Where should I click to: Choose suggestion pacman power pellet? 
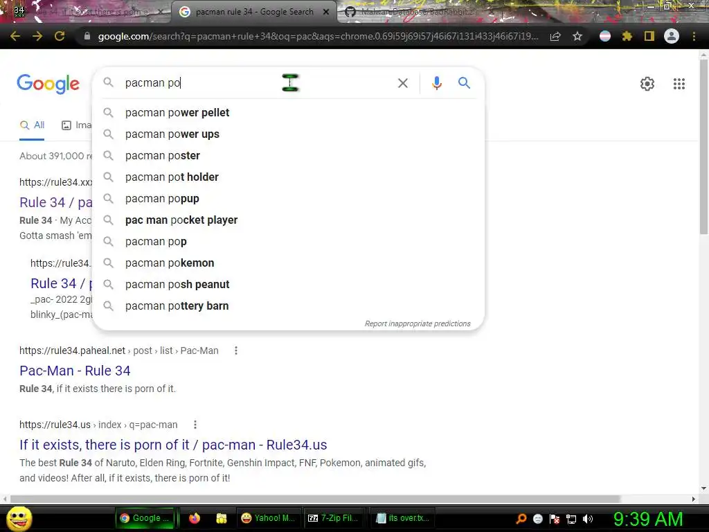(288, 113)
